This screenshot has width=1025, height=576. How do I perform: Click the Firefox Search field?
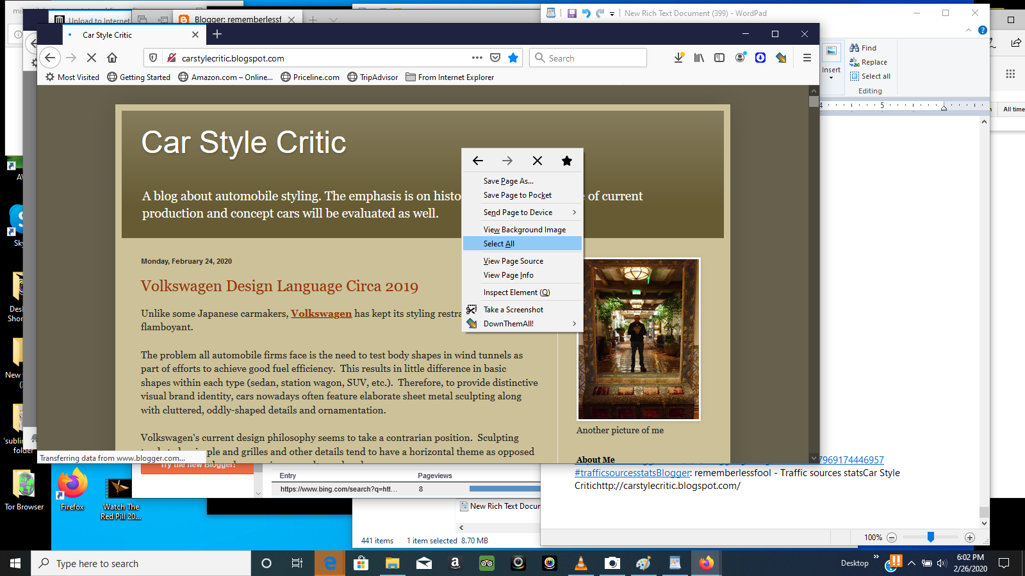pyautogui.click(x=588, y=58)
